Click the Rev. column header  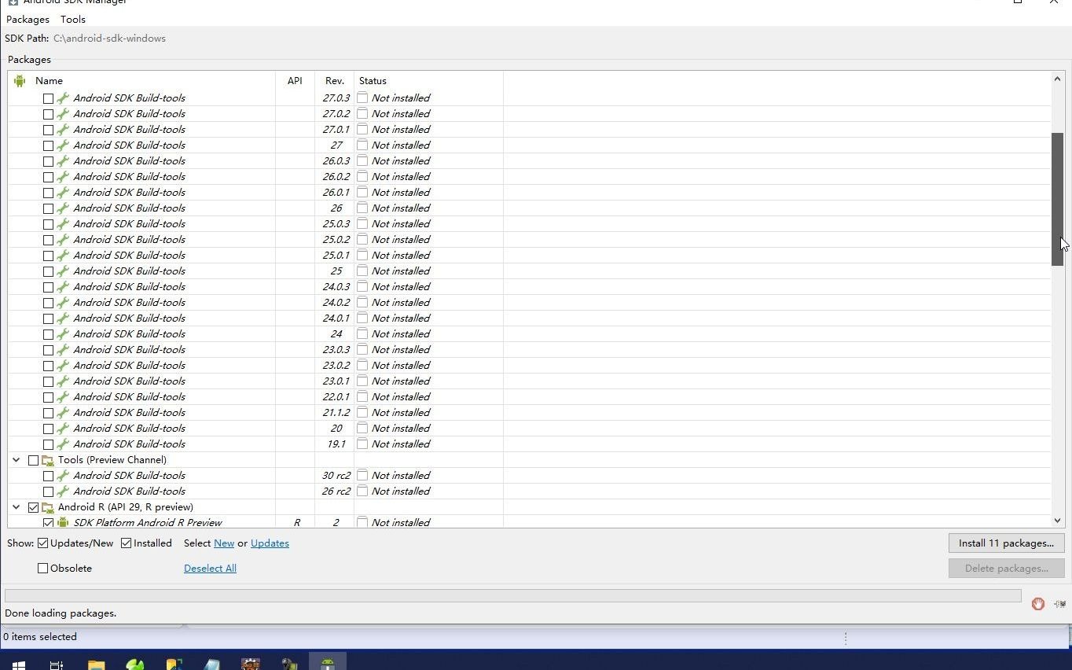pos(335,81)
